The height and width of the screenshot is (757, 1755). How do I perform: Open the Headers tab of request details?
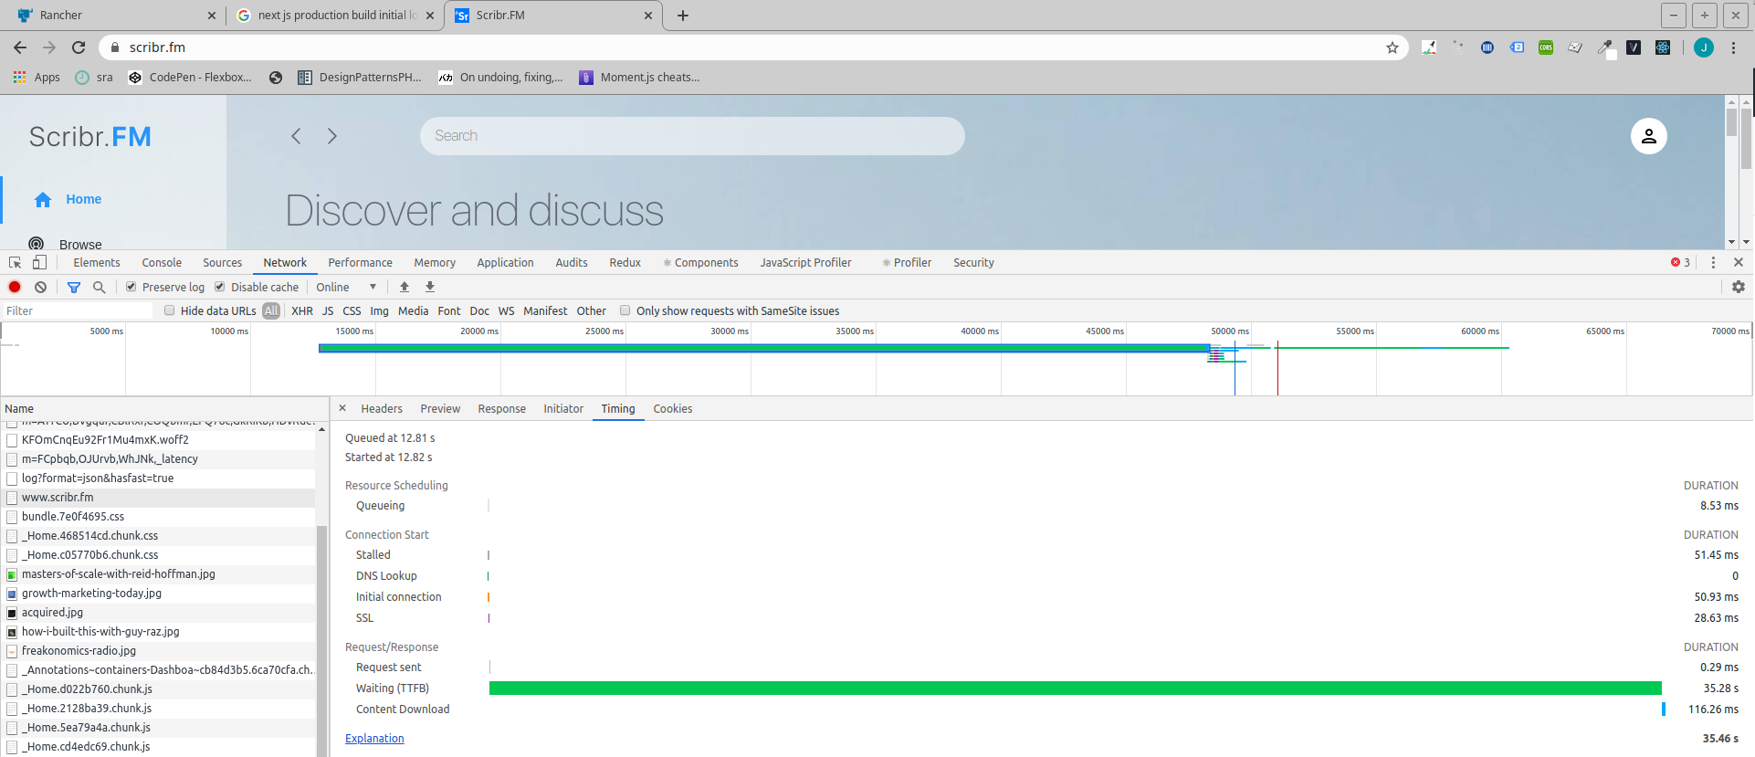pos(382,409)
